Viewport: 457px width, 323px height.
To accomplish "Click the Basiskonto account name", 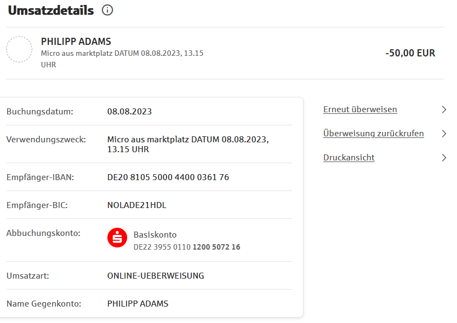I will 155,234.
